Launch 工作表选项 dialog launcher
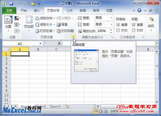Viewport: 161px width, 116px height. pyautogui.click(x=143, y=37)
